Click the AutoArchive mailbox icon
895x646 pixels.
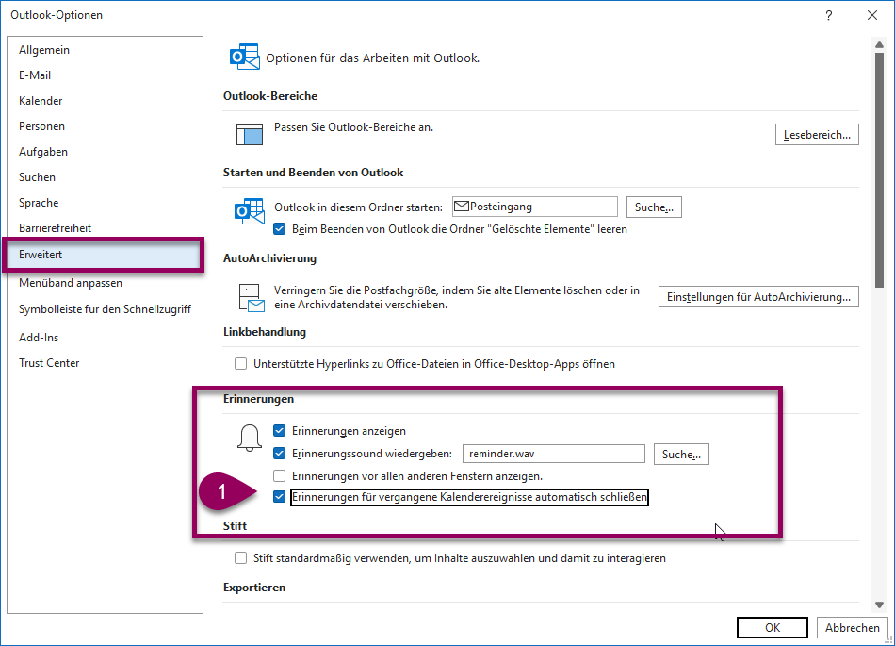coord(252,298)
